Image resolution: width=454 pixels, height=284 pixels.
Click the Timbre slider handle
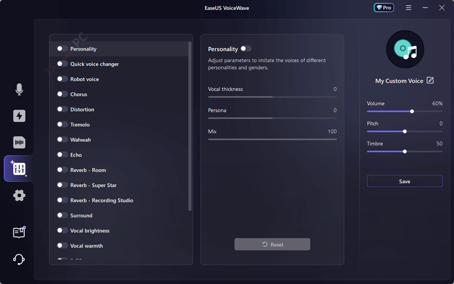click(405, 152)
